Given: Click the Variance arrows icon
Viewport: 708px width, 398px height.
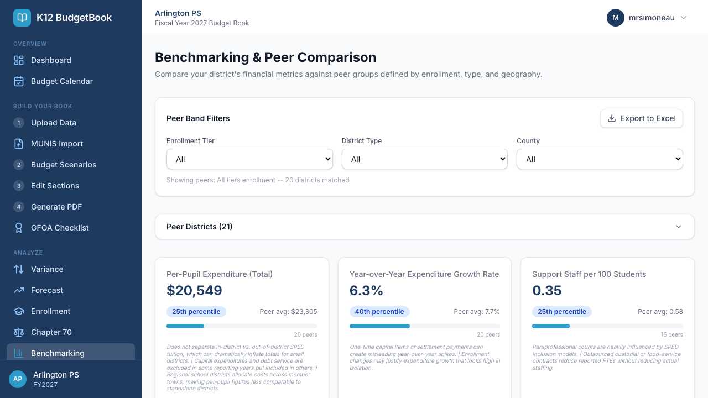Looking at the screenshot, I should 19,269.
